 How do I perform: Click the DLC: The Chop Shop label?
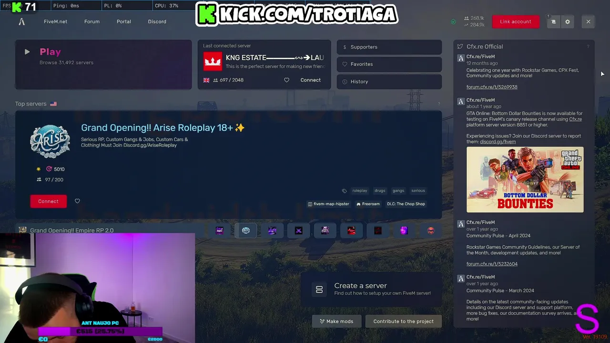coord(406,204)
